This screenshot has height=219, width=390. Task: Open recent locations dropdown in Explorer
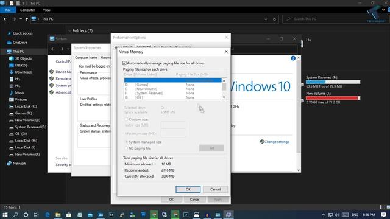tap(21, 19)
